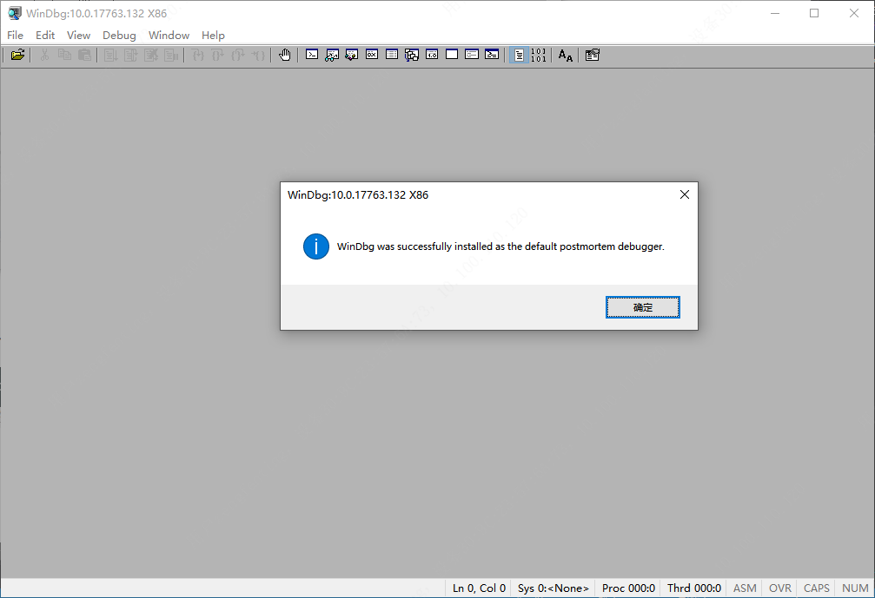This screenshot has width=875, height=598.
Task: Close the postmortem debugger dialog with X
Action: pos(685,194)
